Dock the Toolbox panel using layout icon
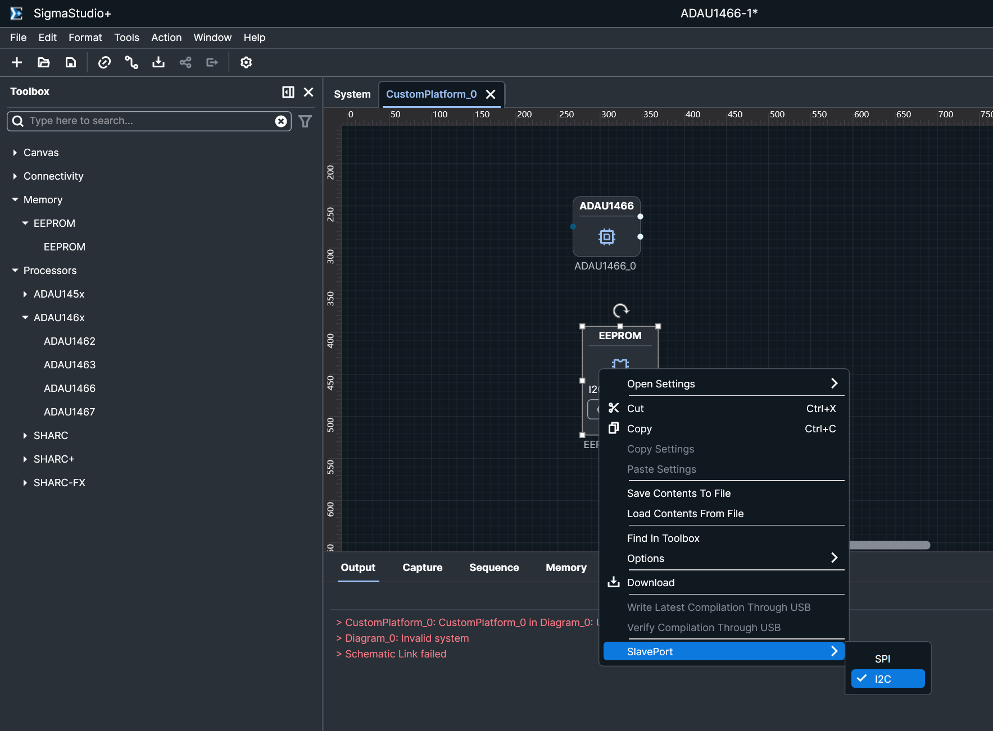The height and width of the screenshot is (731, 993). (288, 92)
